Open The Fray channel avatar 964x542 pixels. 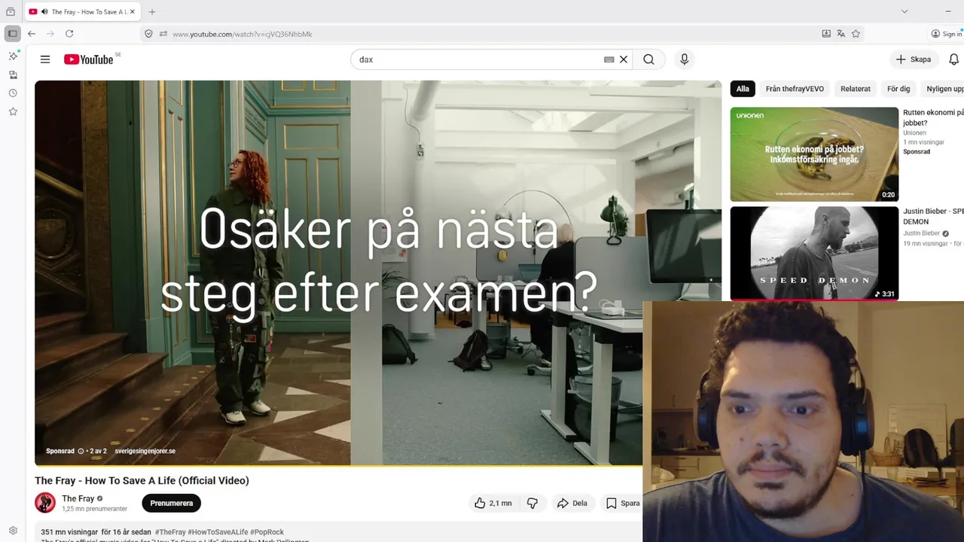(45, 503)
